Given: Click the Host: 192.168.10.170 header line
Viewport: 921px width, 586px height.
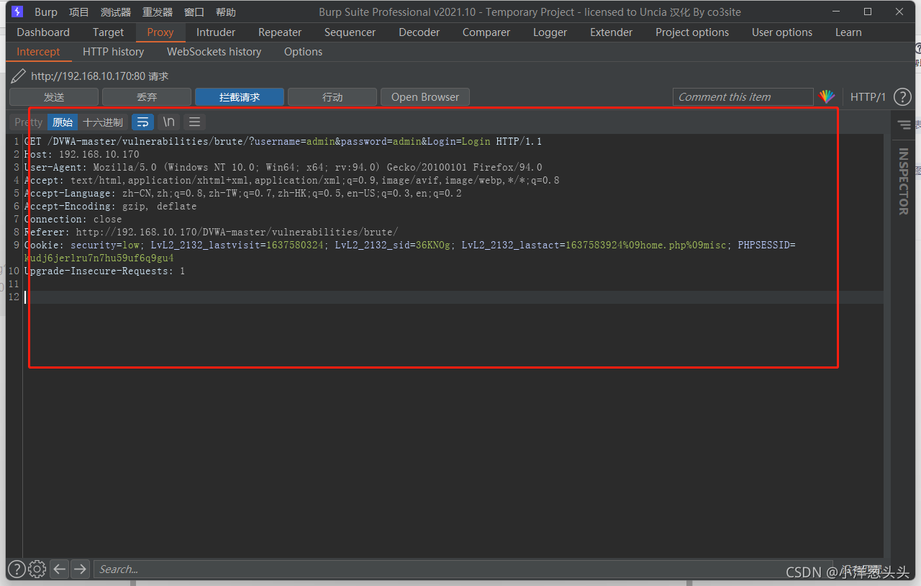Looking at the screenshot, I should (x=82, y=154).
